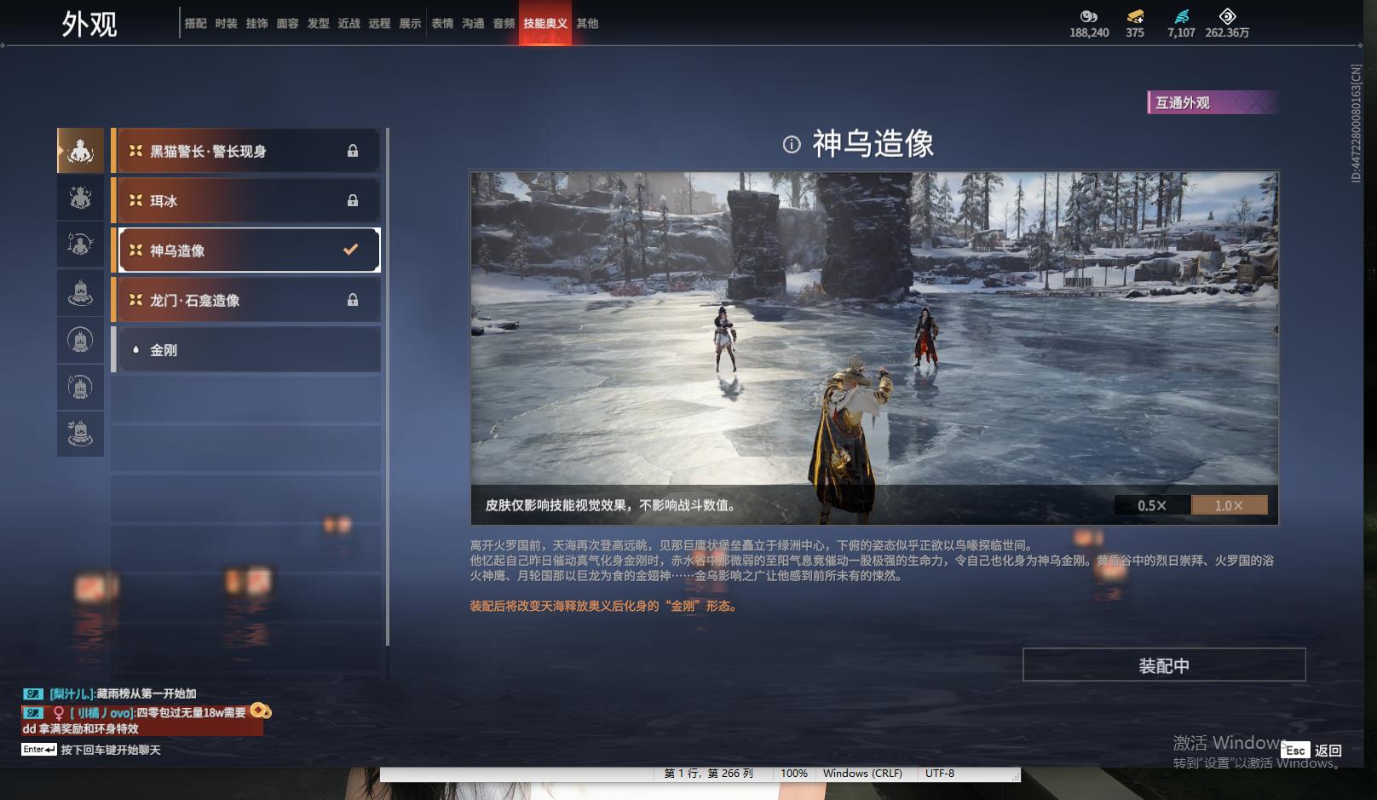This screenshot has width=1377, height=800.
Task: Click the dd 拿满奖励和环身特效 chat line
Action: 80,728
